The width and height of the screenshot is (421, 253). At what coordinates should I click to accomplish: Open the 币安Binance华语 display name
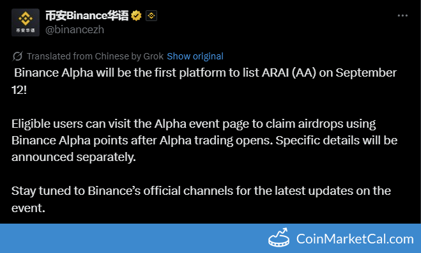click(x=87, y=16)
